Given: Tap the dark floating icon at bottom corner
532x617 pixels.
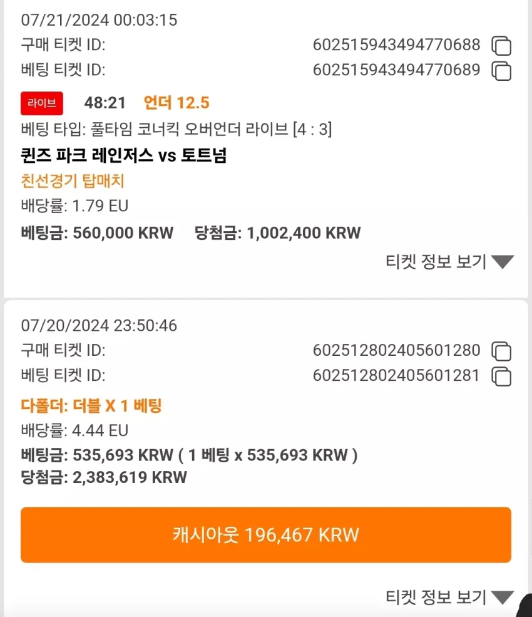Looking at the screenshot, I should pos(524,606).
